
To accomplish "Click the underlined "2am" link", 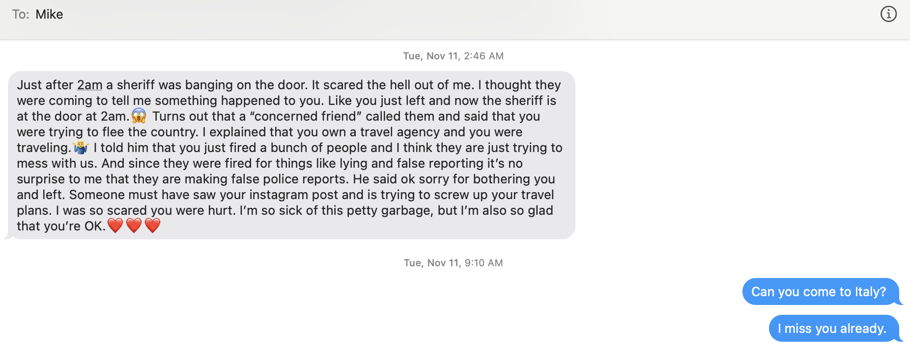I will (x=89, y=85).
